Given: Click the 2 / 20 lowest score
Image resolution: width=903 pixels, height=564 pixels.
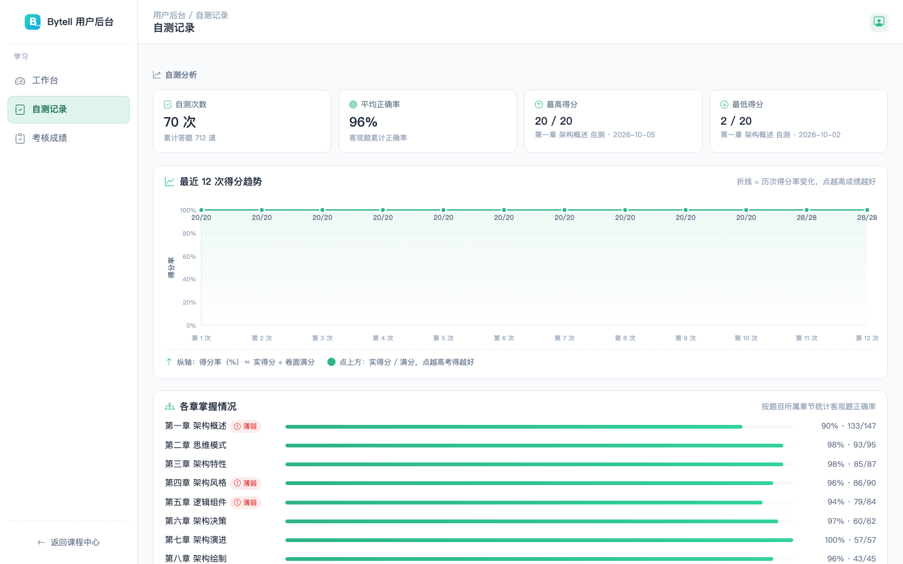Looking at the screenshot, I should 736,121.
